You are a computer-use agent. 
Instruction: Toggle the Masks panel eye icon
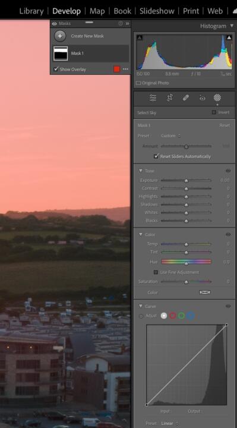54,24
